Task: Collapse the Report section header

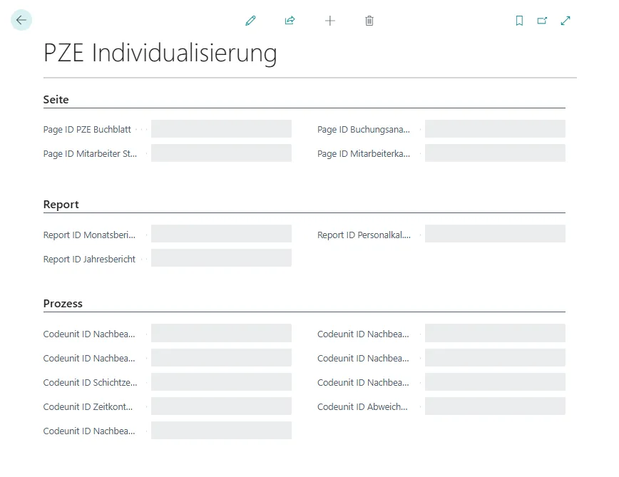Action: 61,205
